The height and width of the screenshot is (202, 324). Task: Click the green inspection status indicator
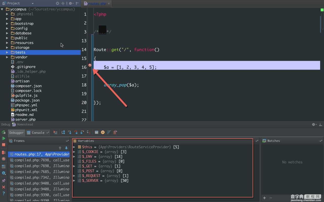[322, 10]
